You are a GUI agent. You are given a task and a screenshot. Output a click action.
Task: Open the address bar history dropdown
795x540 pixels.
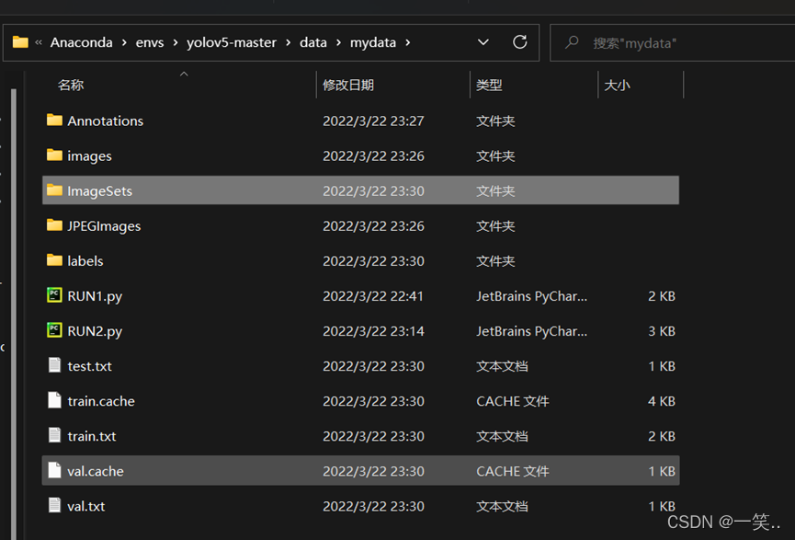[x=483, y=42]
